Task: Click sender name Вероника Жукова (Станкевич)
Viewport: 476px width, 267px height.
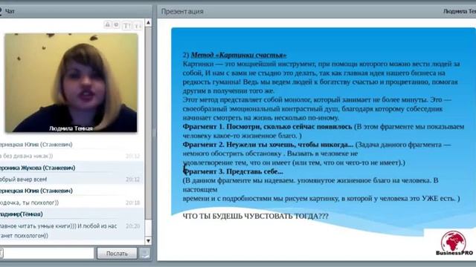Action: (x=37, y=168)
